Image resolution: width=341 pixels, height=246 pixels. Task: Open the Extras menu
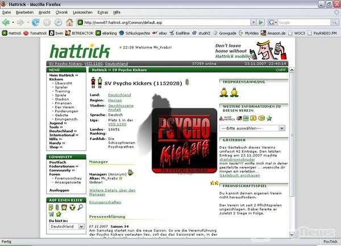click(x=103, y=12)
